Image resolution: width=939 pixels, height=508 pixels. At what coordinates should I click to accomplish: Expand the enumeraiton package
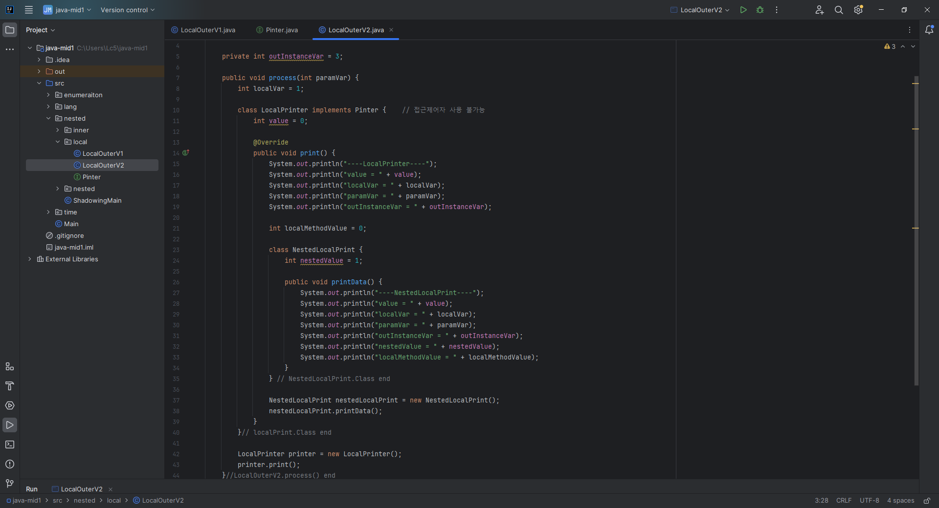[48, 95]
